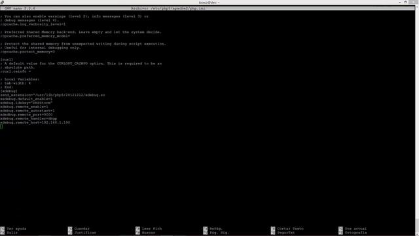This screenshot has height=236, width=419.
Task: Click the [xdebug] section header line
Action: click(x=9, y=91)
